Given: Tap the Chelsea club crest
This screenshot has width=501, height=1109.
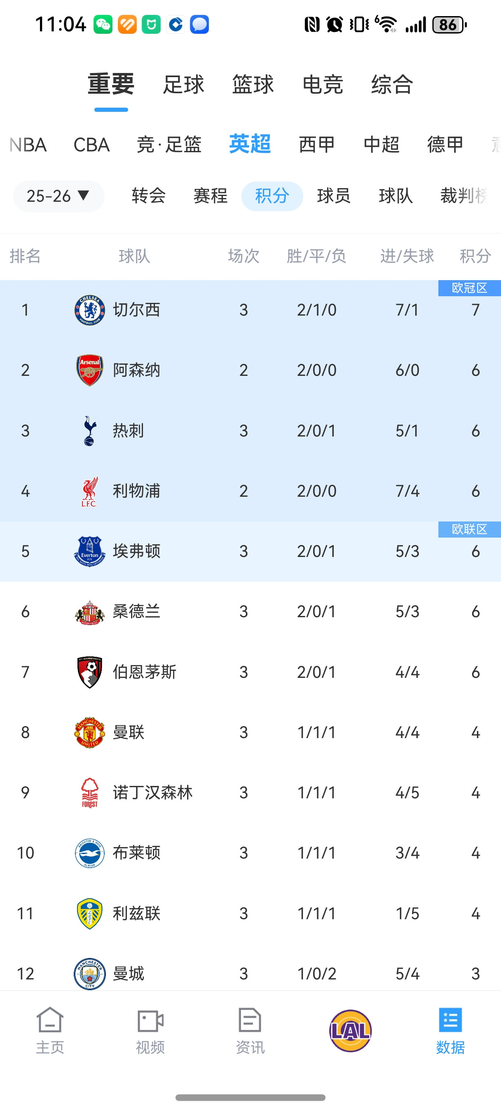Looking at the screenshot, I should click(x=89, y=310).
